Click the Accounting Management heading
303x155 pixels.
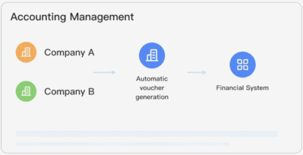(72, 17)
